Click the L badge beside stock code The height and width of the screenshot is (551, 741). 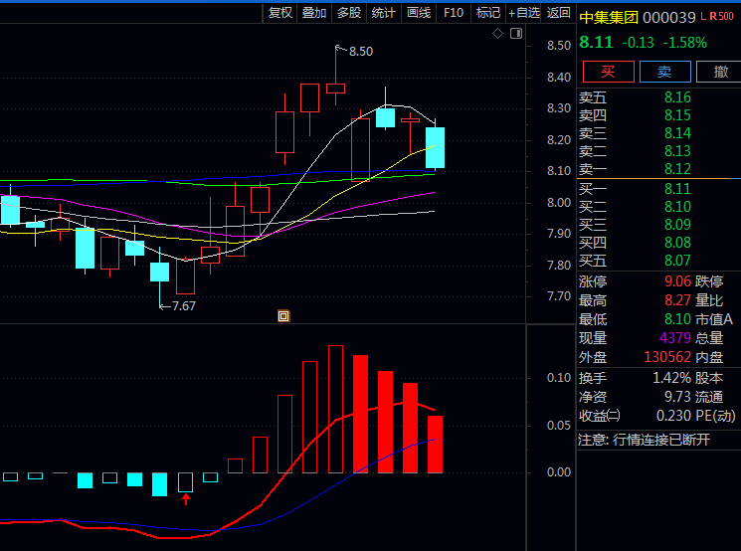click(x=703, y=16)
